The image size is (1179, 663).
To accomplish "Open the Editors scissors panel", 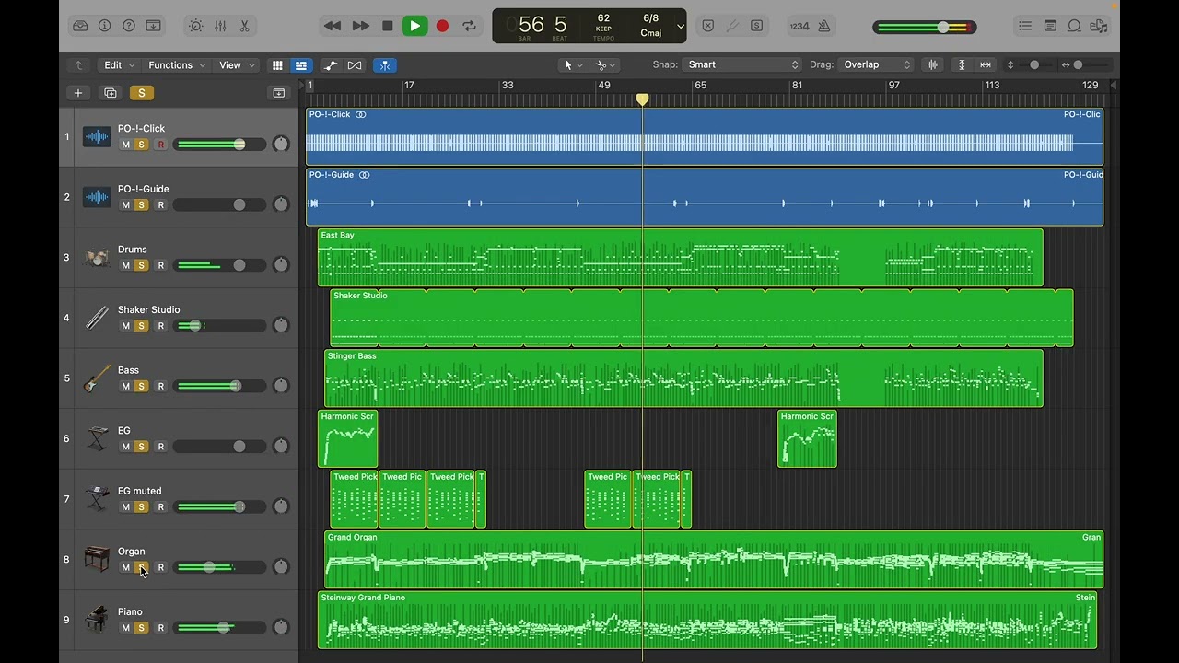I will (244, 26).
